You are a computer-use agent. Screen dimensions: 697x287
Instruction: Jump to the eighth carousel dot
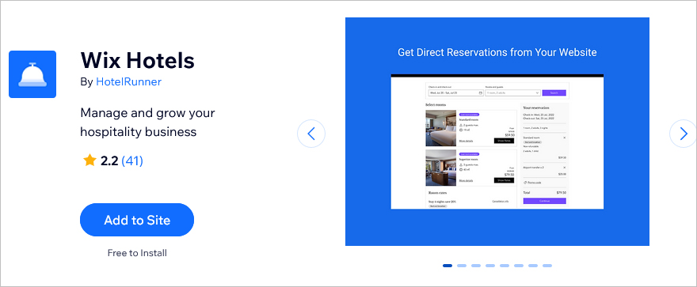point(547,266)
